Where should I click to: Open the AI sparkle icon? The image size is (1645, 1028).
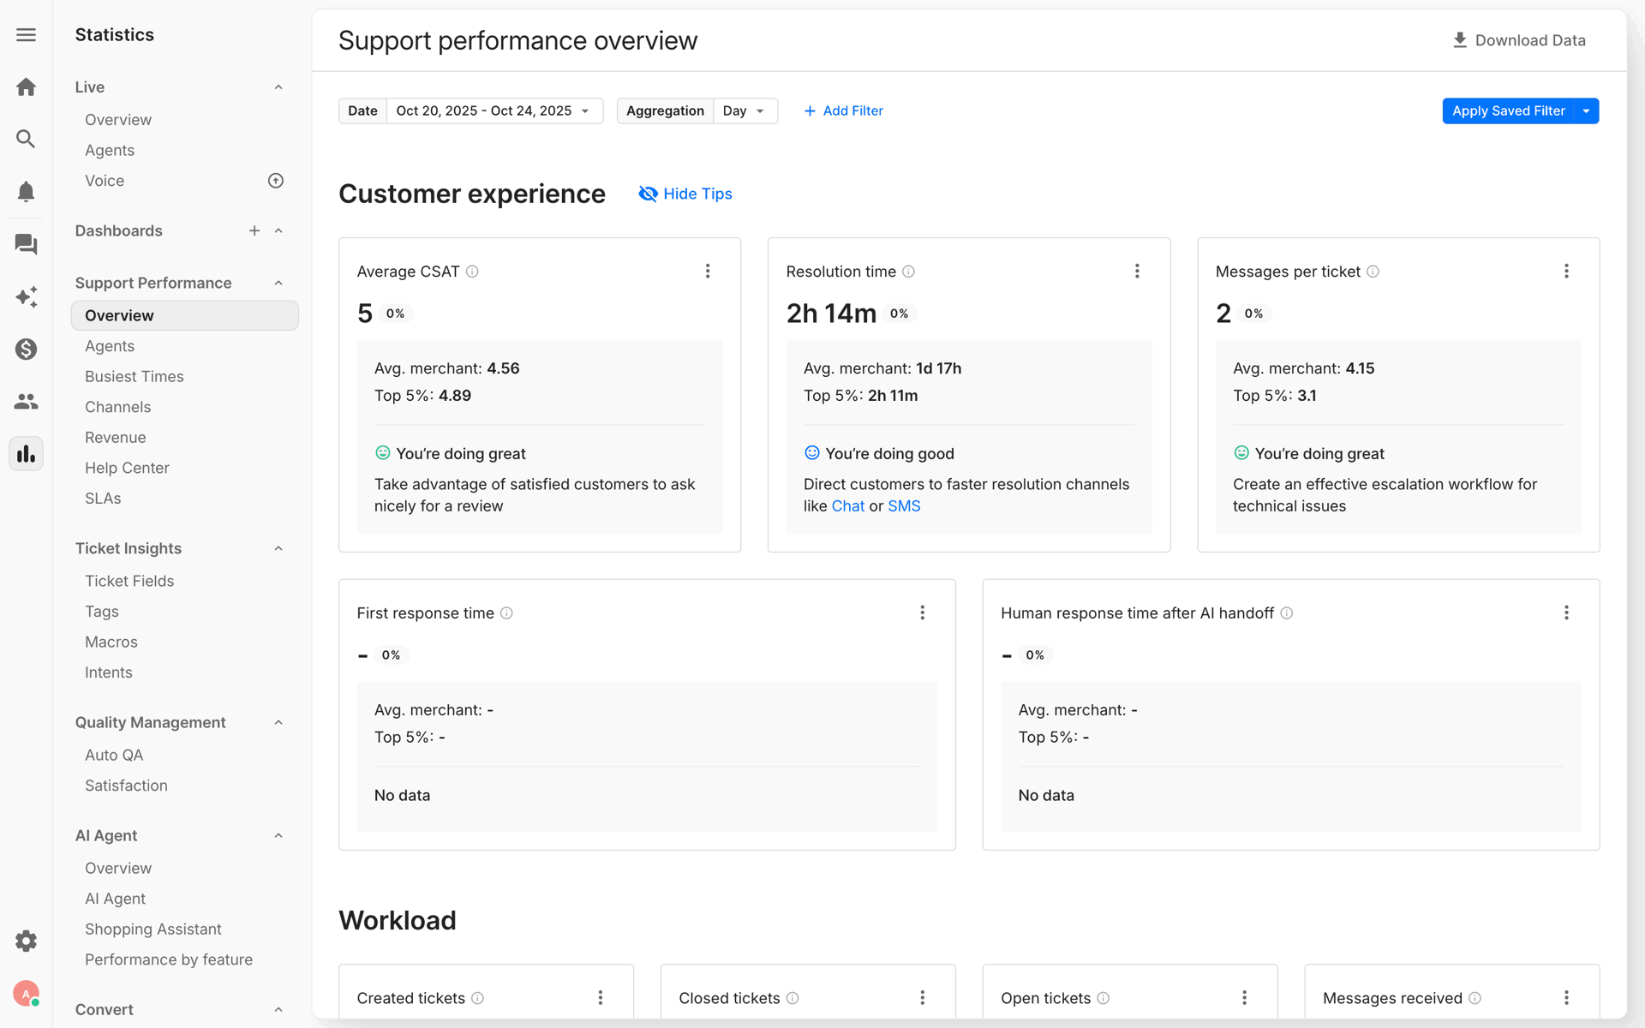pyautogui.click(x=26, y=296)
